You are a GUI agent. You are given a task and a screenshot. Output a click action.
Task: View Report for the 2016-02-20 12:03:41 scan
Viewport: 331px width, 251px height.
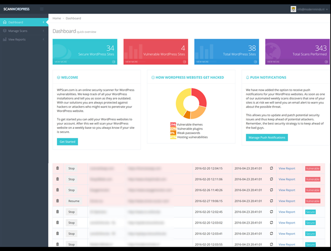pyautogui.click(x=287, y=234)
